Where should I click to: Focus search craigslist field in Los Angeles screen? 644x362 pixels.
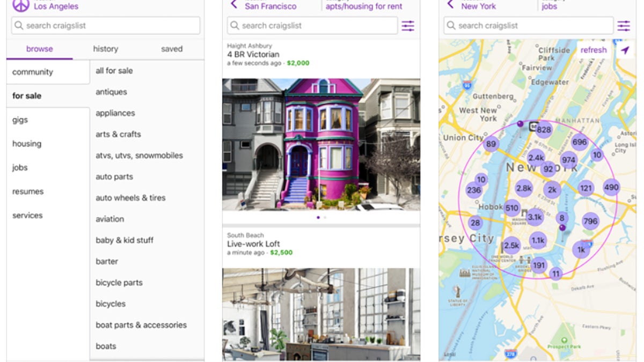106,25
